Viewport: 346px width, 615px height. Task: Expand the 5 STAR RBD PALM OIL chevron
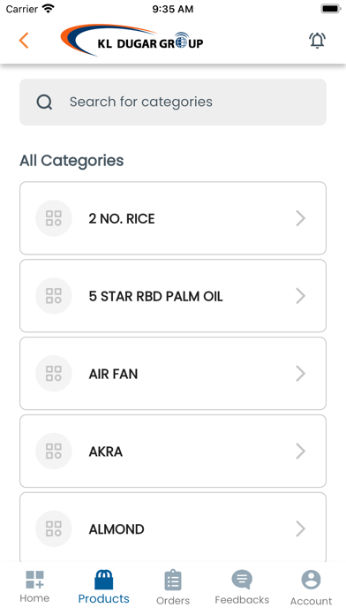coord(301,296)
